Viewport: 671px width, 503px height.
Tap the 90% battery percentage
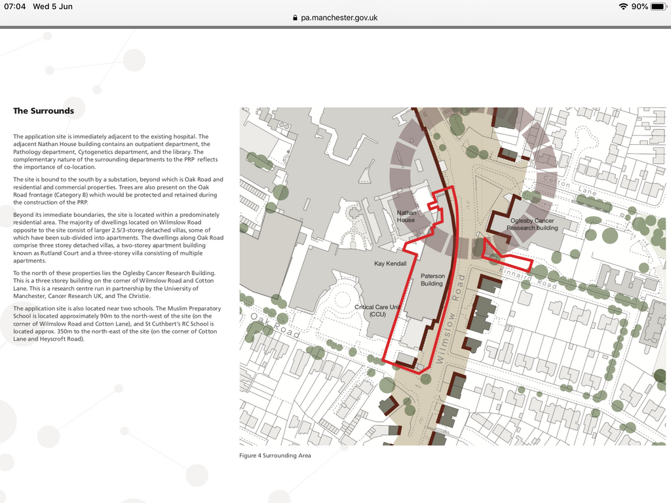coord(640,7)
